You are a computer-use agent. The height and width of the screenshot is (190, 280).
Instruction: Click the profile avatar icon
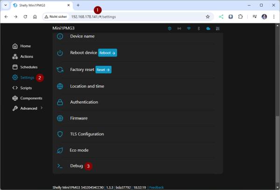tap(264, 17)
